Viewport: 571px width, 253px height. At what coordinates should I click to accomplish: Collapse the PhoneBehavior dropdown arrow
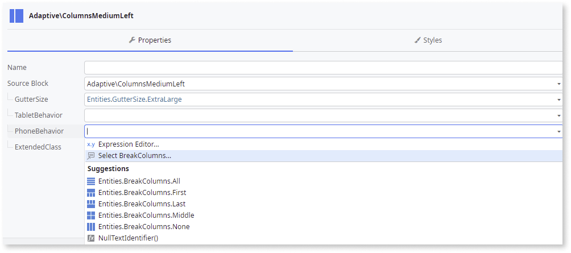[559, 131]
